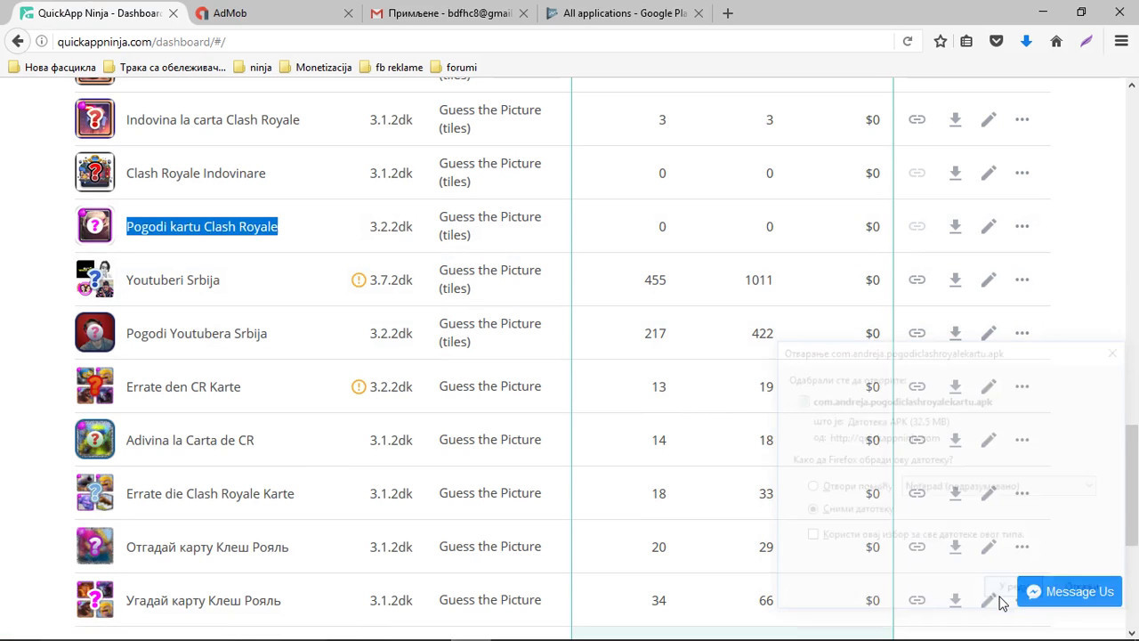Viewport: 1139px width, 641px height.
Task: Click version 3.2.2dk in Pogodi kartu row
Action: click(x=392, y=226)
